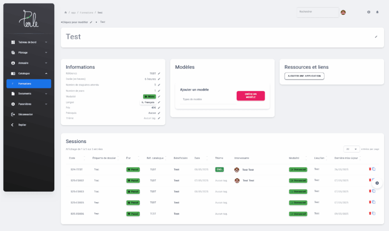Screen dimensions: 389x231
Task: Click Distanciel badge in S25-F0005 row
Action: pos(298,202)
